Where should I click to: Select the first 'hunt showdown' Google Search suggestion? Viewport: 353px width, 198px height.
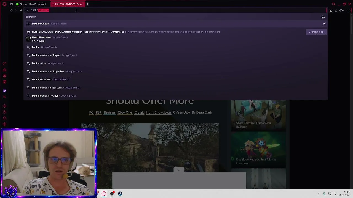[x=176, y=24]
